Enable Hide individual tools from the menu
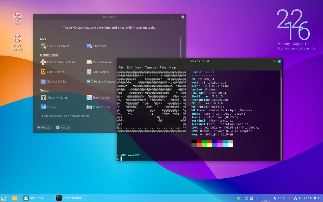Screen dimensions: 323x202 click(40, 116)
